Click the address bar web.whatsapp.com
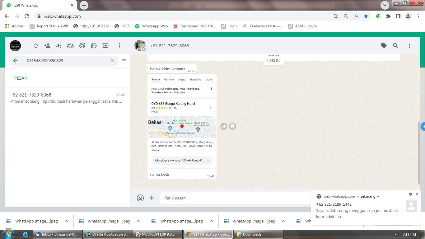 62,16
